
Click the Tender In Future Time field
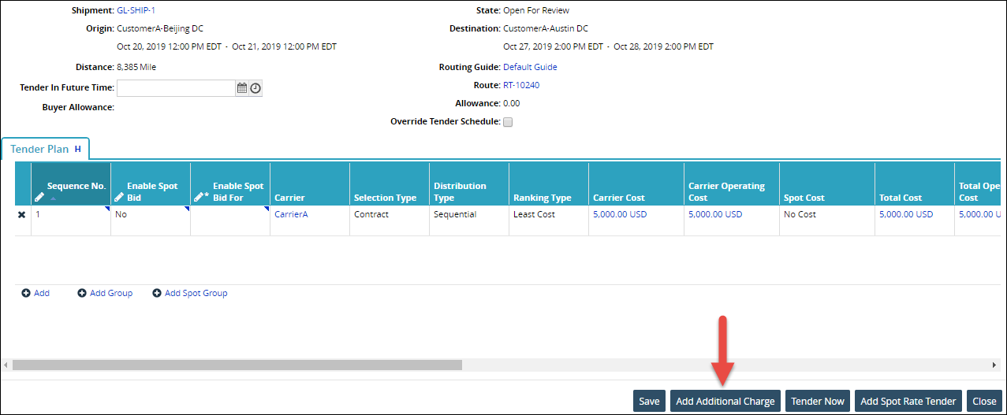coord(175,88)
